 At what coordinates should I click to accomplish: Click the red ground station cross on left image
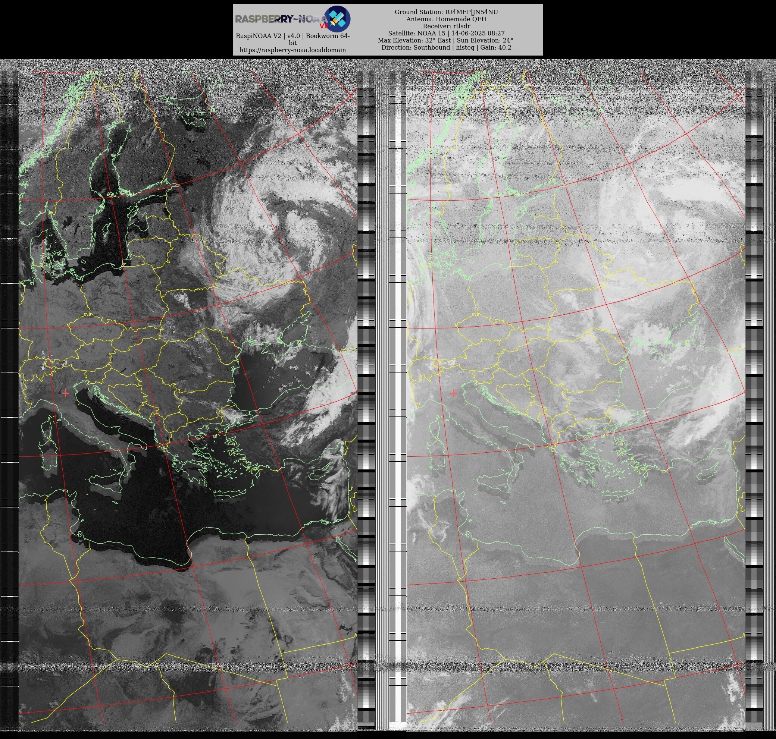click(65, 393)
